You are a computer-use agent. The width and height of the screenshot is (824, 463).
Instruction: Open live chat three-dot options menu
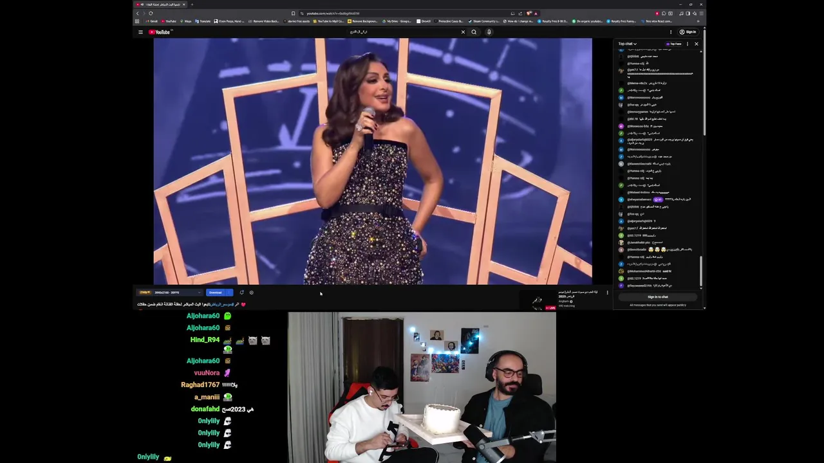[688, 44]
